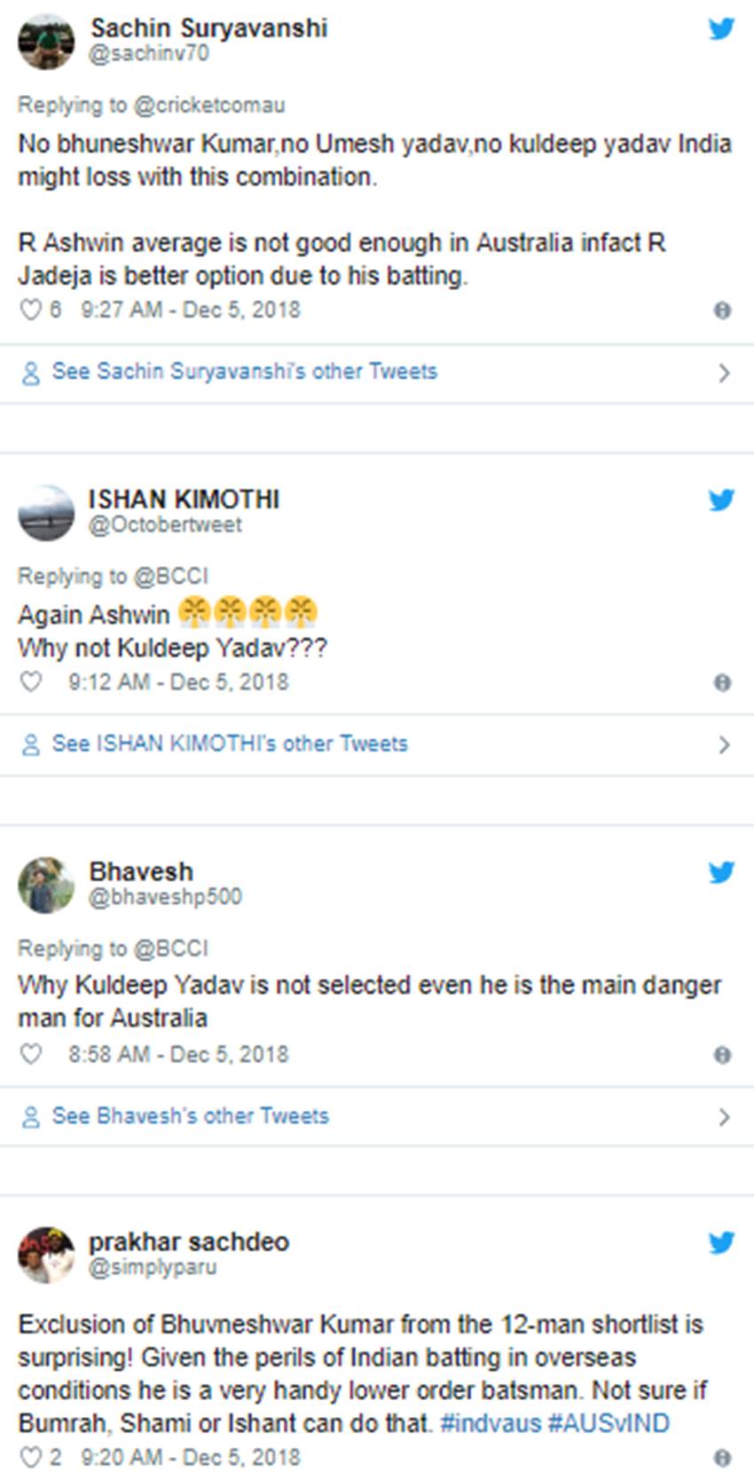This screenshot has width=754, height=1480.
Task: Open info icon on Sachin Suryavanshi's tweet
Action: 722,311
